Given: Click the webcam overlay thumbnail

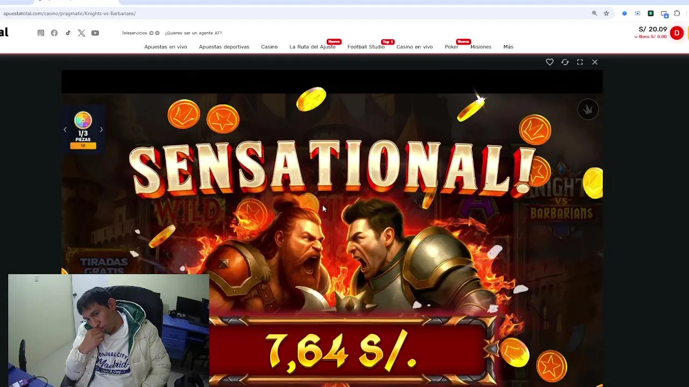Looking at the screenshot, I should pyautogui.click(x=109, y=331).
